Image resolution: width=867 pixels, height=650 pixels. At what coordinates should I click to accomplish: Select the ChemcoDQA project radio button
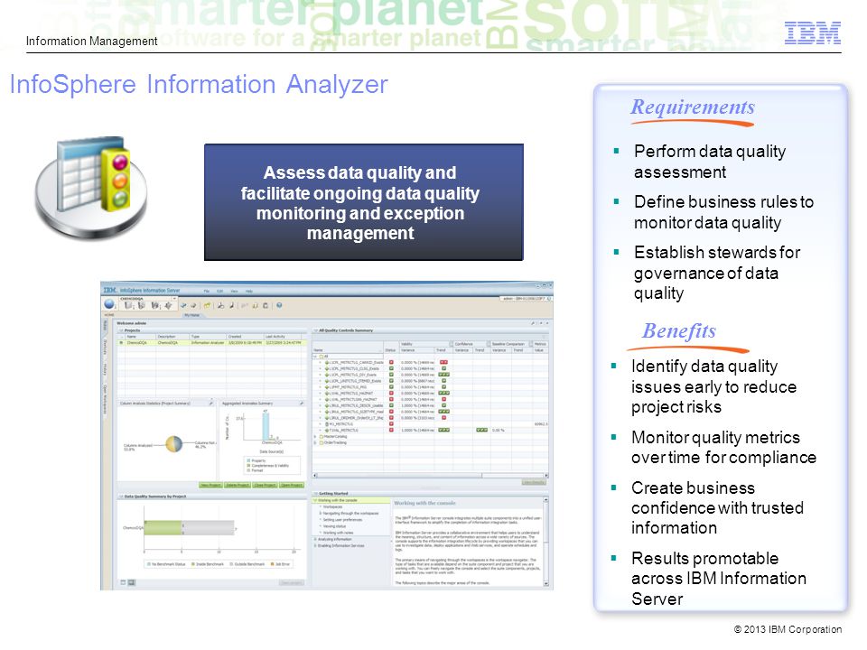pyautogui.click(x=122, y=343)
